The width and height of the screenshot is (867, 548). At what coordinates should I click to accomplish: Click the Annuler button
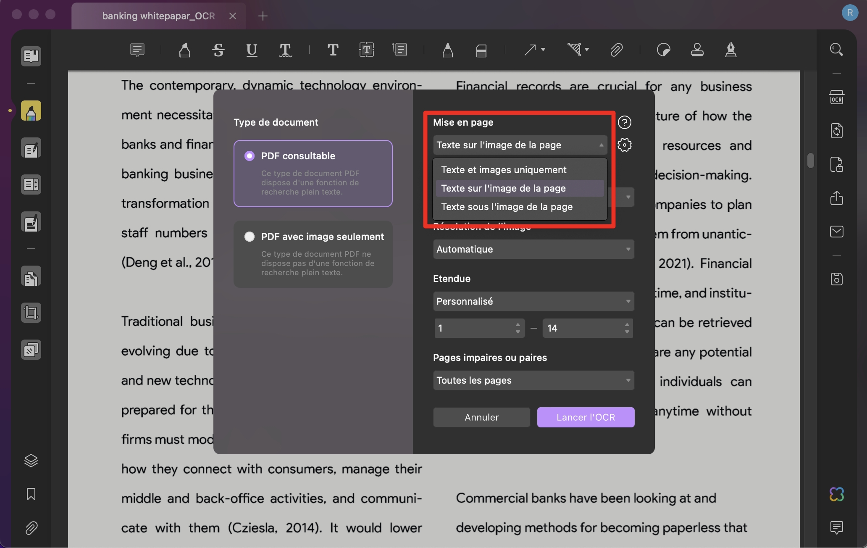click(x=481, y=417)
